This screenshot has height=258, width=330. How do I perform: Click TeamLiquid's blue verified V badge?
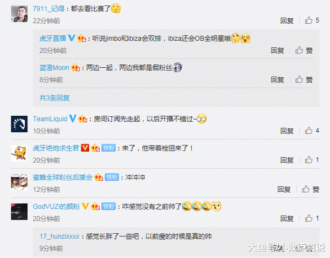(x=73, y=119)
